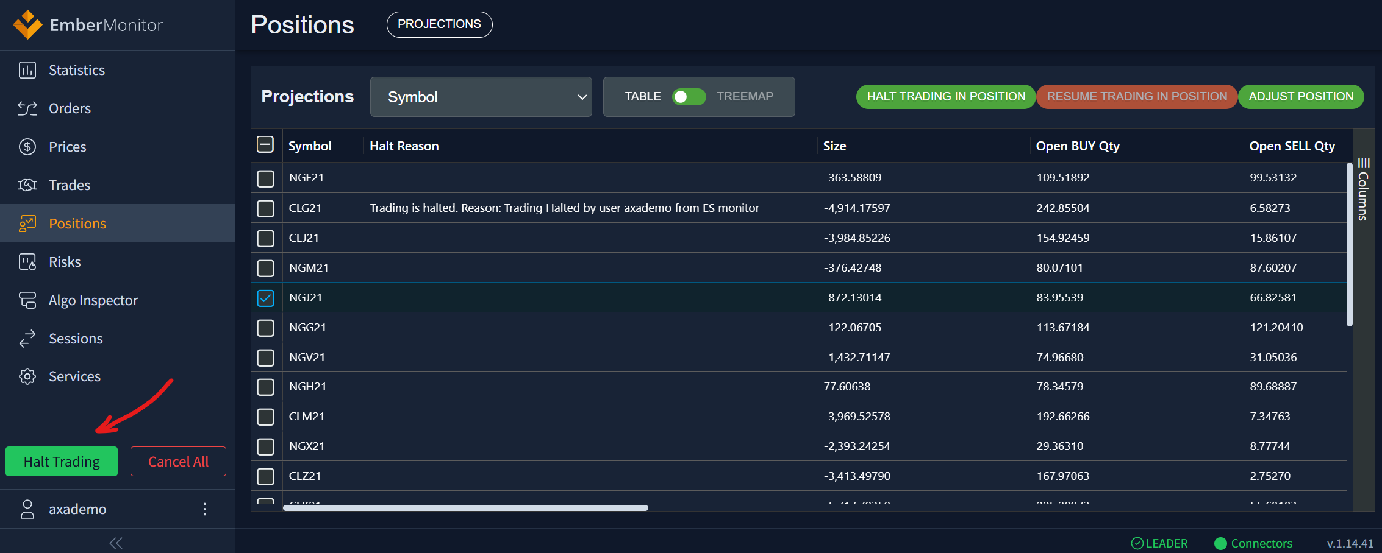Click the ADJUST POSITION button
This screenshot has width=1382, height=553.
(1301, 97)
